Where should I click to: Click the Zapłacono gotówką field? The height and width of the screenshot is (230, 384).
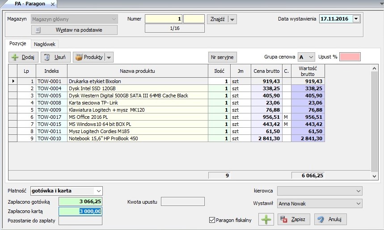[80, 201]
